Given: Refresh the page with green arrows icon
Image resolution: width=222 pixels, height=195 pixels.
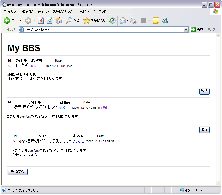Looking at the screenshot, I should coord(50,21).
